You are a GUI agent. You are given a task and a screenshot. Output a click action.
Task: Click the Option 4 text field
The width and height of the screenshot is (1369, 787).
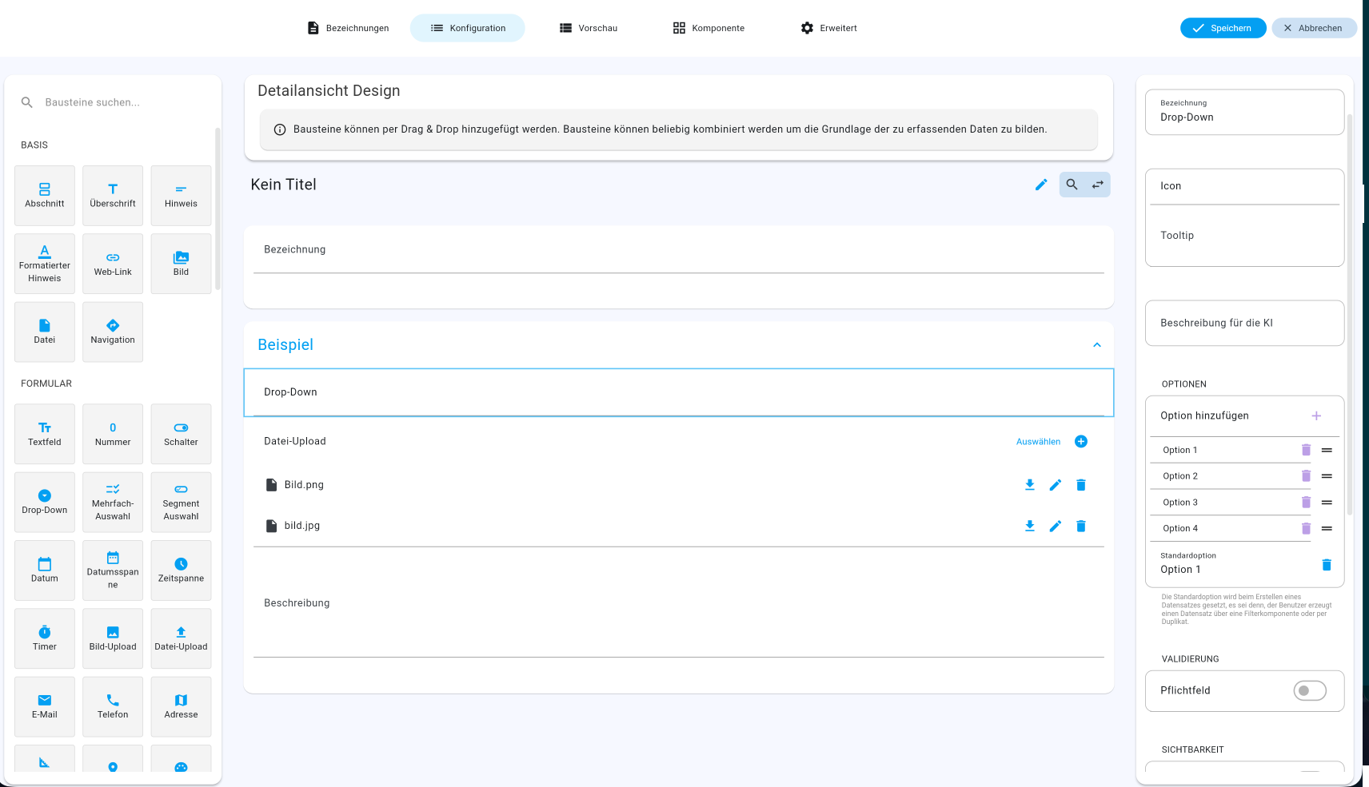[x=1230, y=529]
